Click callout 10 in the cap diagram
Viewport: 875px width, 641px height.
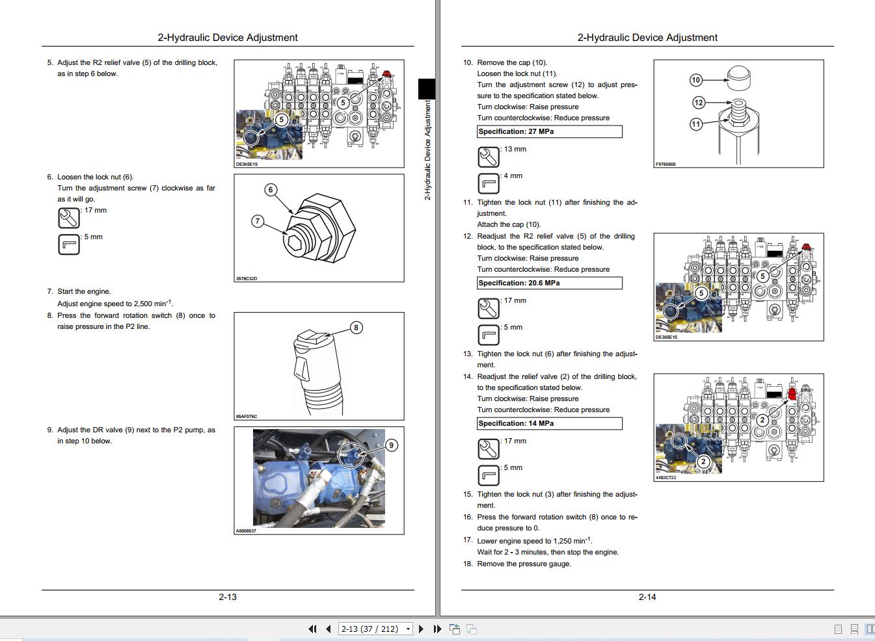click(x=695, y=80)
